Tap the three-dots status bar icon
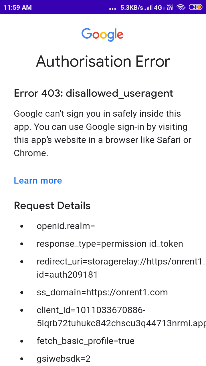The height and width of the screenshot is (366, 206). 113,9
